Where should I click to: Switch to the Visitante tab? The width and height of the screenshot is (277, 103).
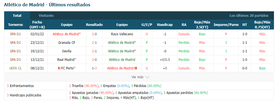pos(46,15)
